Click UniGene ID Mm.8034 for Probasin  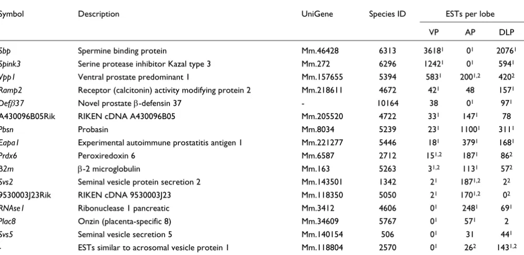317,130
